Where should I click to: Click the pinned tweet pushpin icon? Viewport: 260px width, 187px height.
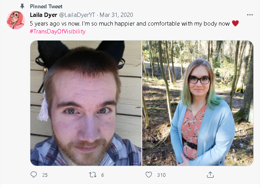pos(22,6)
